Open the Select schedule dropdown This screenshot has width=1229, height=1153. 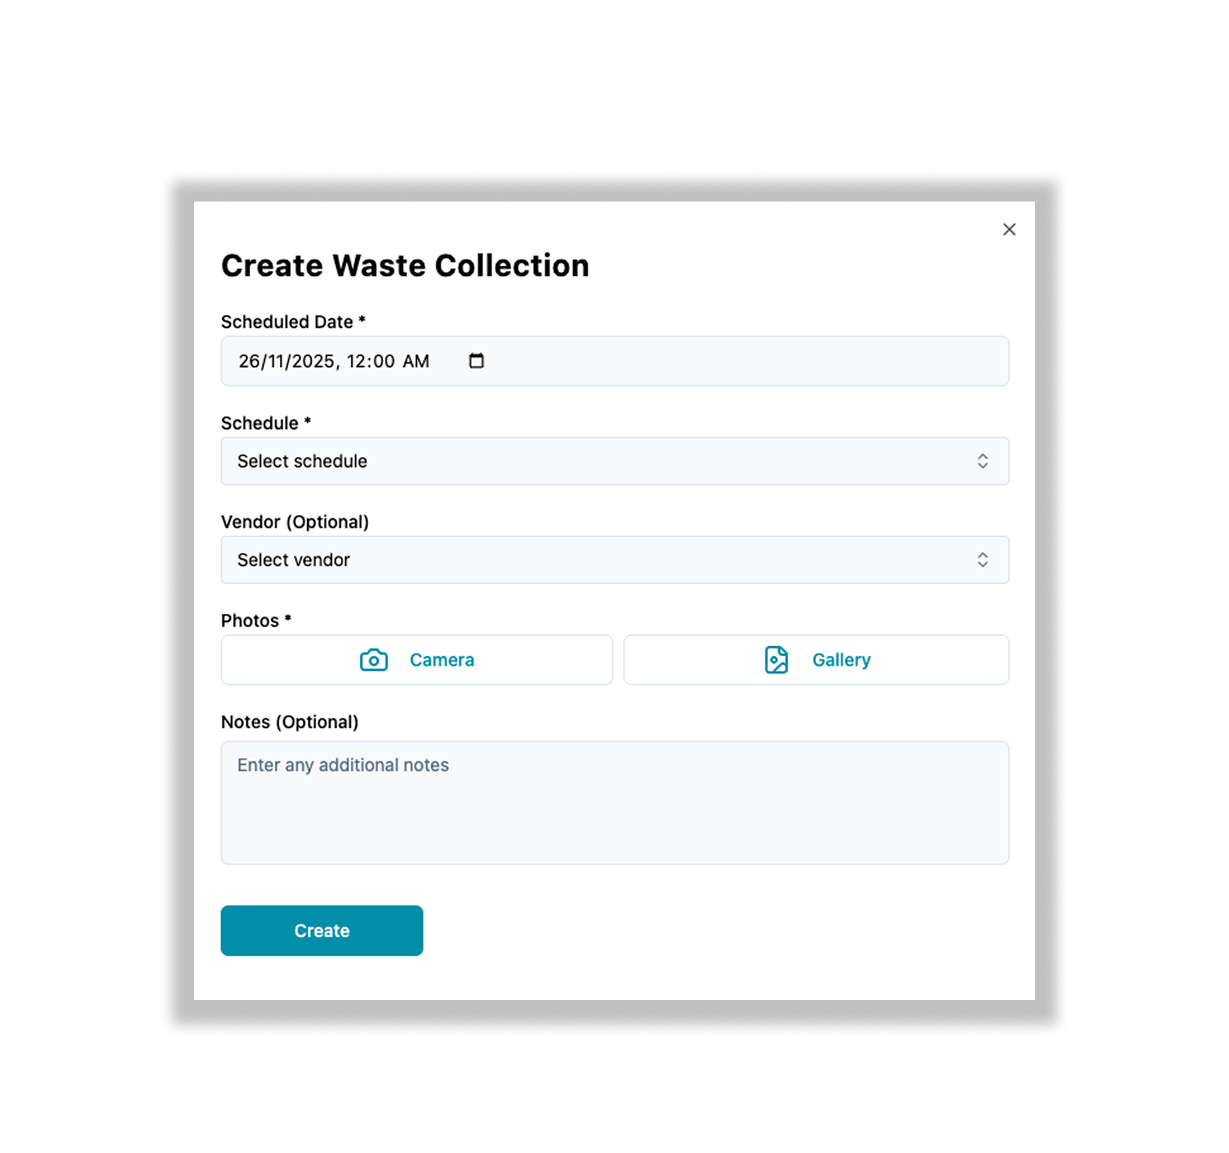(614, 461)
